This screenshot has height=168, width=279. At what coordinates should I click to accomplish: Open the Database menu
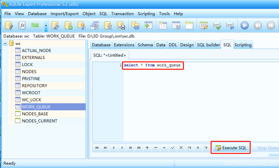coord(37,14)
